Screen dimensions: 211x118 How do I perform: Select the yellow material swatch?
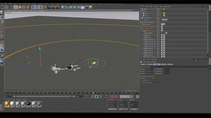point(7,104)
